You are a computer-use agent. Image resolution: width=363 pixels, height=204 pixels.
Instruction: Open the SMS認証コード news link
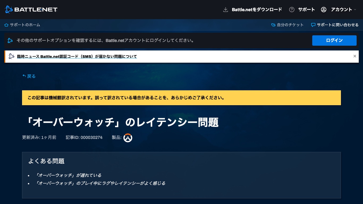coord(77,56)
